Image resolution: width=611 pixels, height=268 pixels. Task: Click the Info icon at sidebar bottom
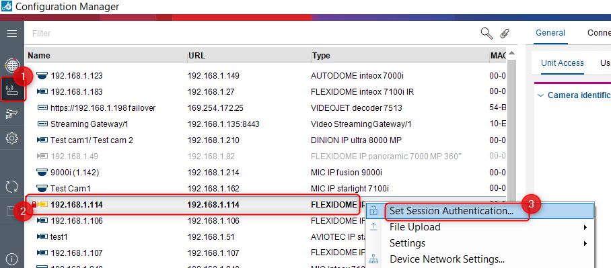11,259
